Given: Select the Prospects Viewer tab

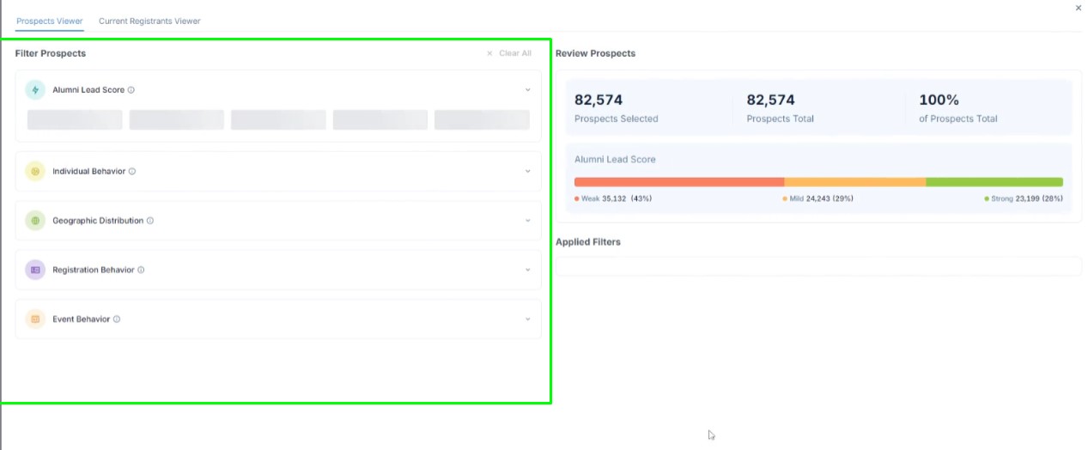Looking at the screenshot, I should point(50,21).
